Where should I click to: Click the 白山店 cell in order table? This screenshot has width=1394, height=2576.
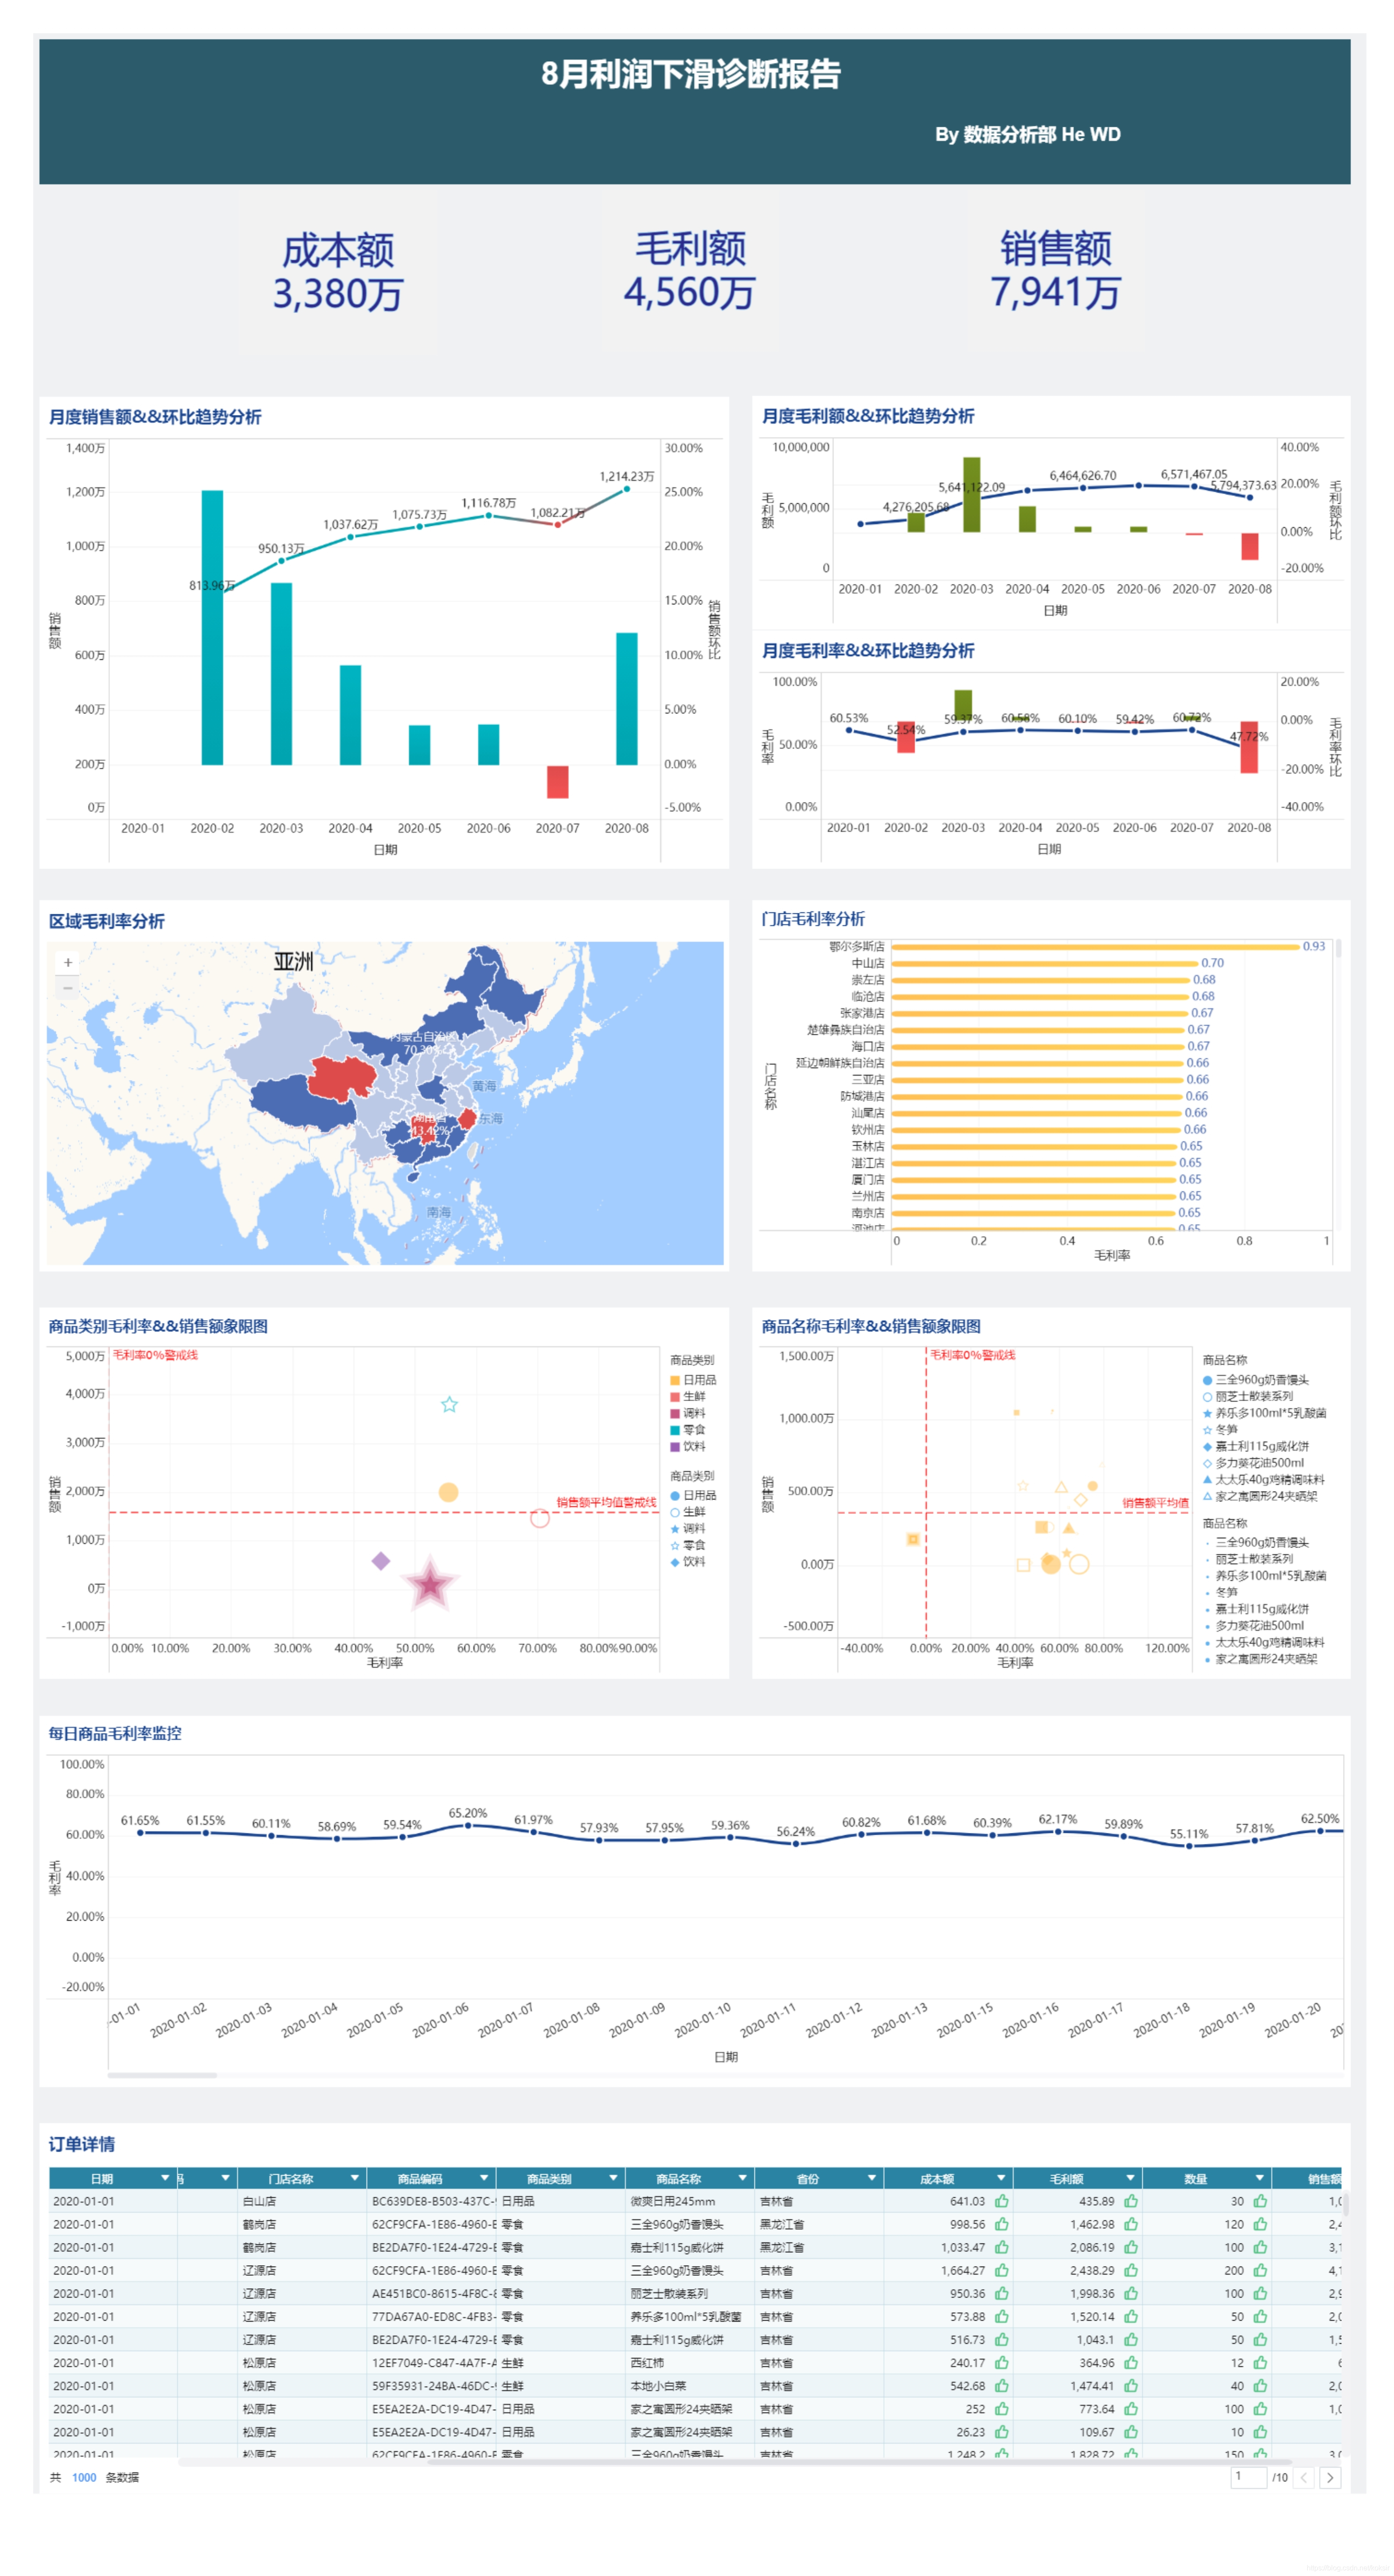pos(302,2201)
